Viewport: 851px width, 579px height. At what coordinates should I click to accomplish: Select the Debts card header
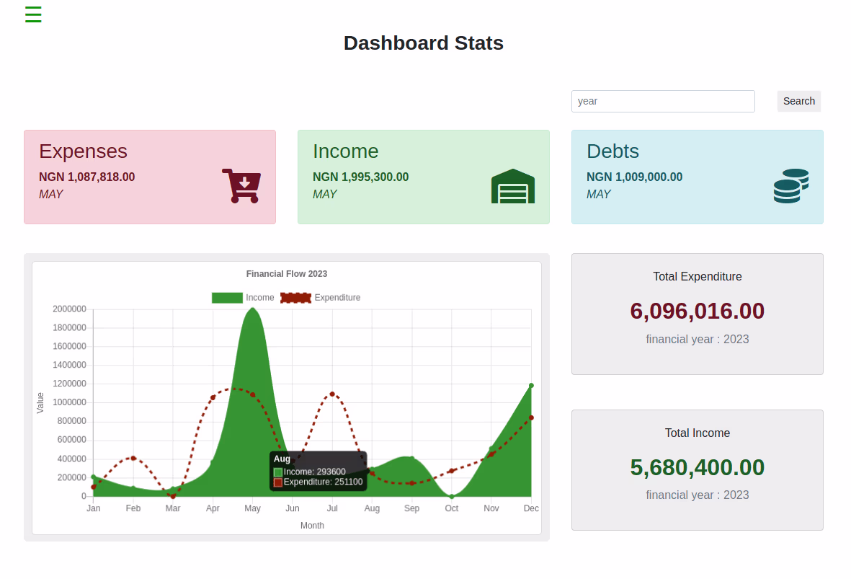click(612, 151)
